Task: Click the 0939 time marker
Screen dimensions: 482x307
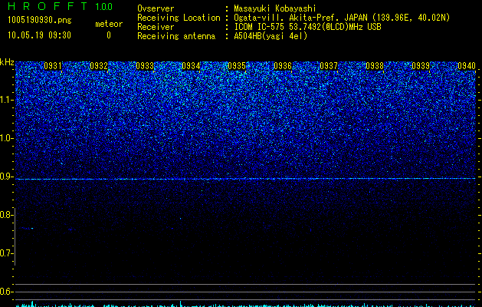Action: point(421,66)
